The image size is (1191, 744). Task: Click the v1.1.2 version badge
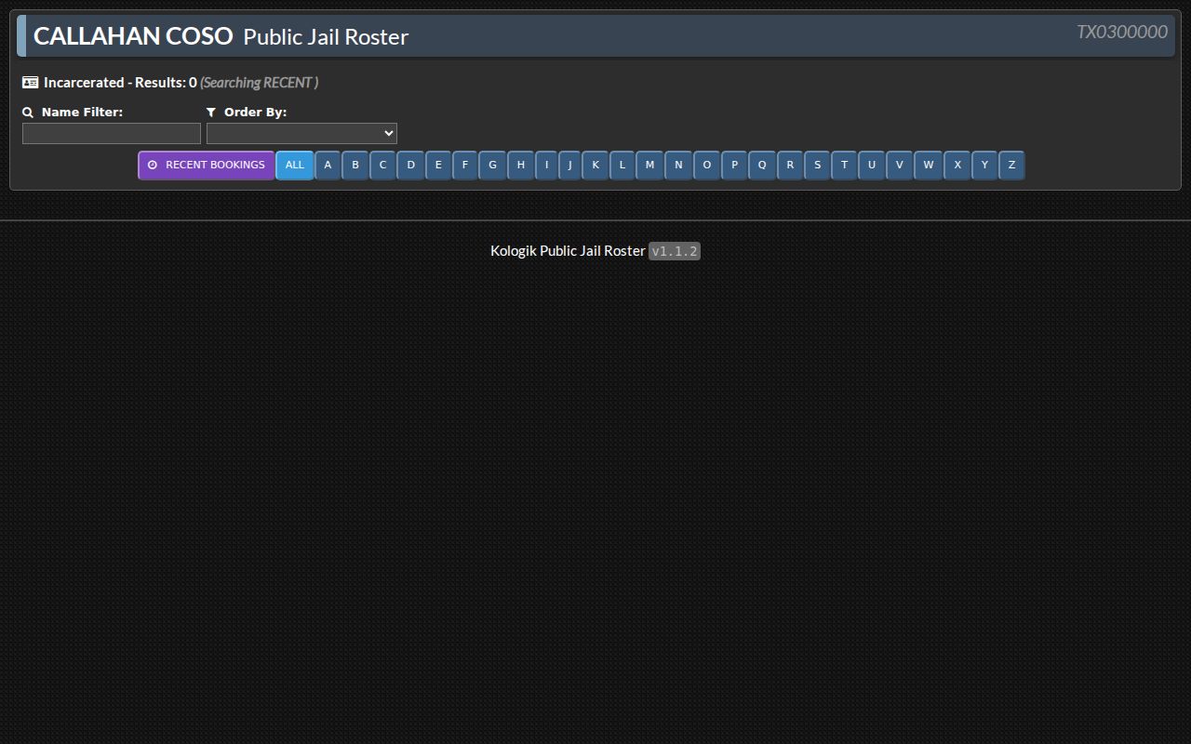coord(675,251)
